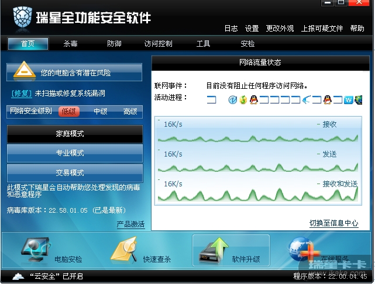Open 设置 settings
The width and height of the screenshot is (375, 284).
coord(252,29)
